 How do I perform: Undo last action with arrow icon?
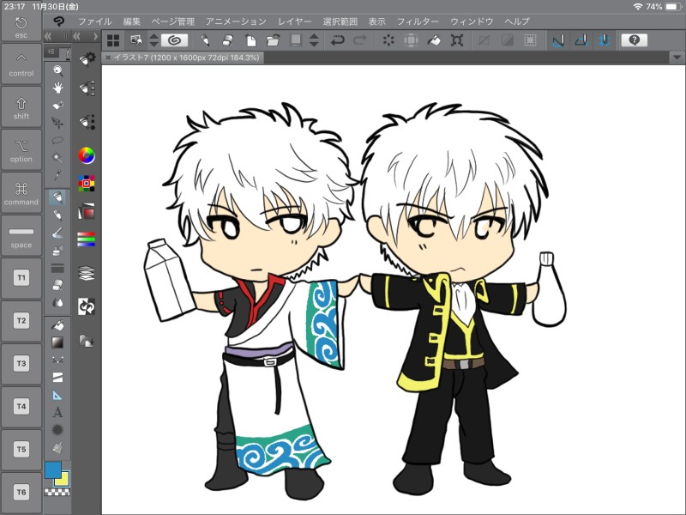[337, 40]
